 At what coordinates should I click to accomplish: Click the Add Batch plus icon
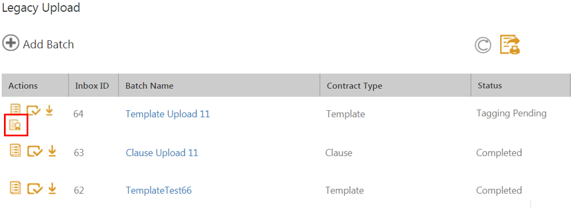pos(11,44)
